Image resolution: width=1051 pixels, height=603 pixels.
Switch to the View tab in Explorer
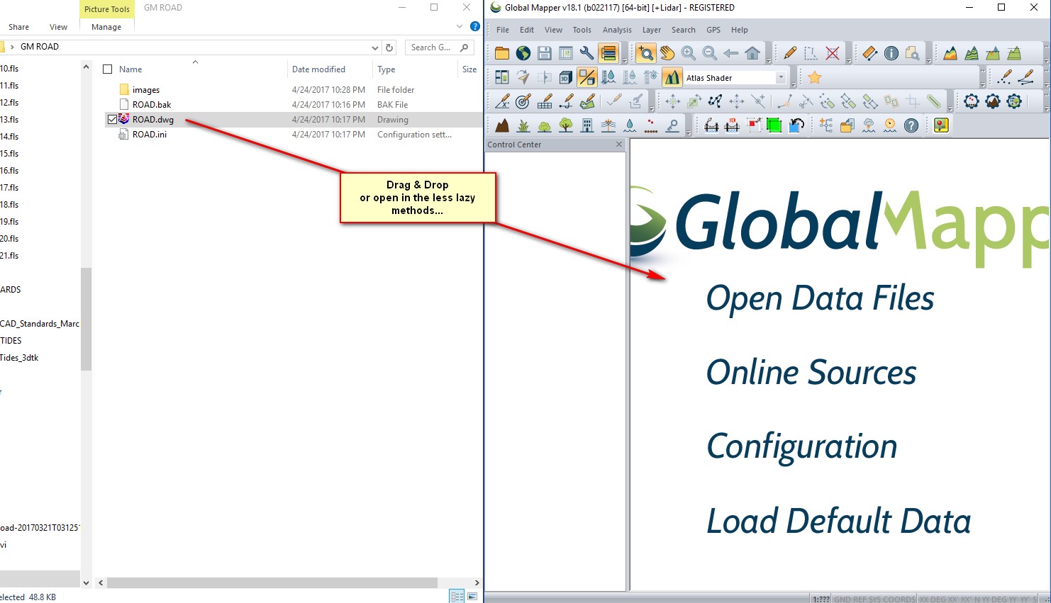pos(59,27)
